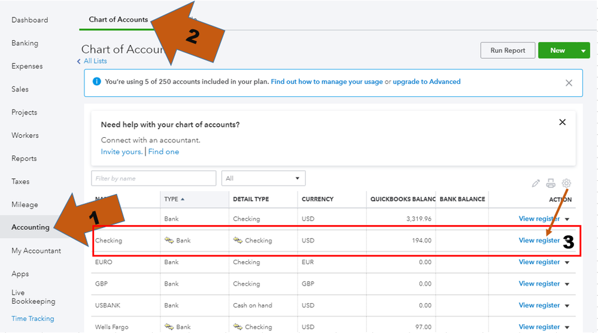The height and width of the screenshot is (333, 598).
Task: Click the back chevron next to All Lists
Action: click(x=78, y=61)
